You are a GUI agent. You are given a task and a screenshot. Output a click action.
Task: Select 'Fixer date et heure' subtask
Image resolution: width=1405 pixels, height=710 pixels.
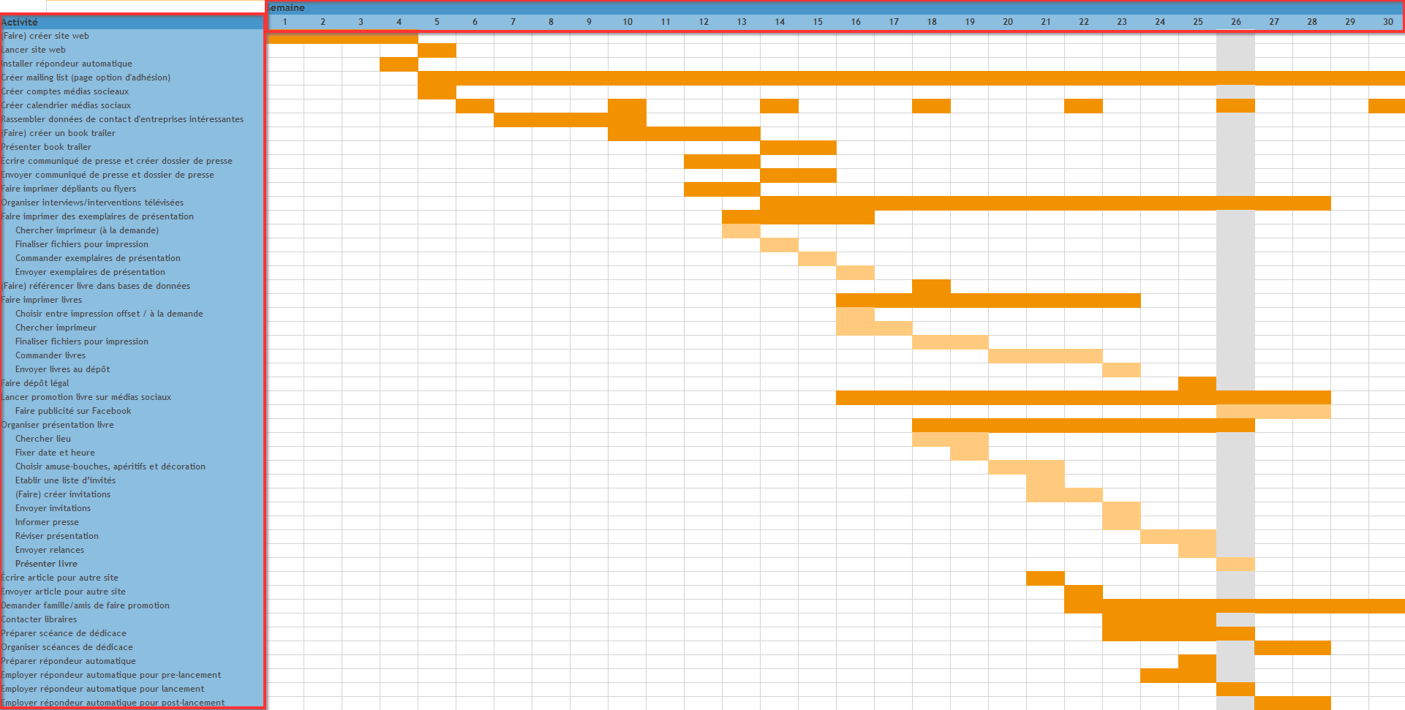(x=132, y=453)
